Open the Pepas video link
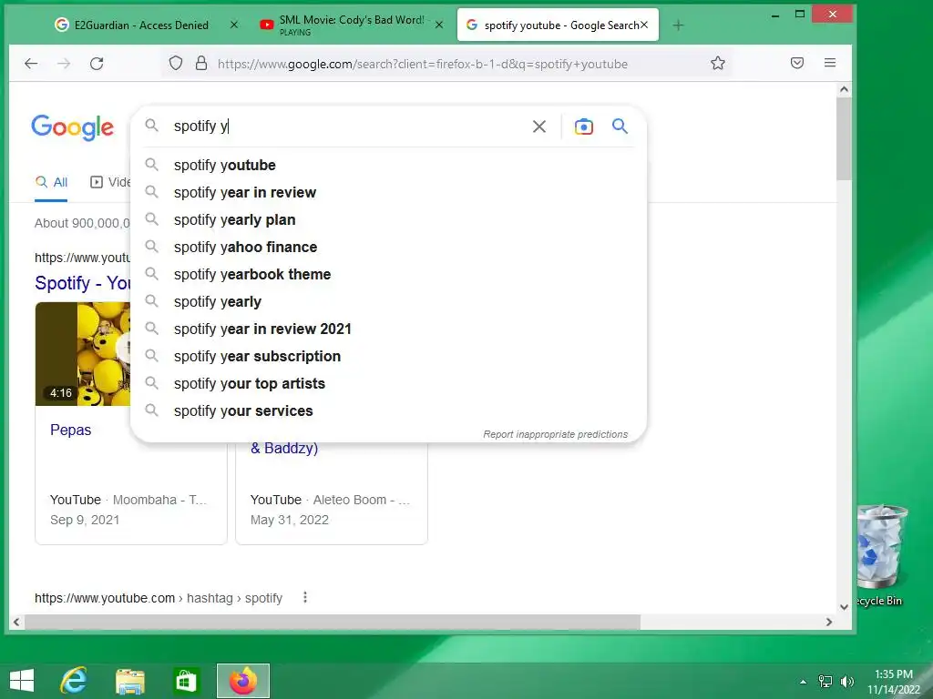Image resolution: width=933 pixels, height=699 pixels. tap(70, 430)
